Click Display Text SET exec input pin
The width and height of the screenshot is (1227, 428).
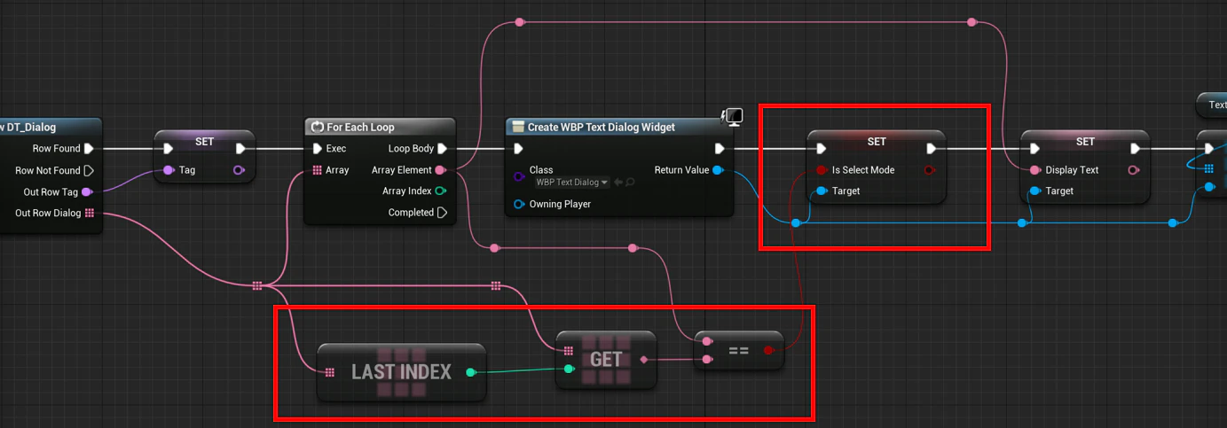click(x=1034, y=149)
